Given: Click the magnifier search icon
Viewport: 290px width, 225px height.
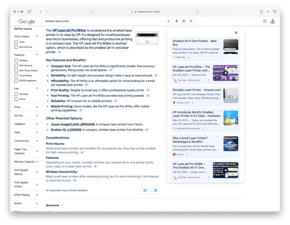Looking at the screenshot, I should pyautogui.click(x=191, y=21).
